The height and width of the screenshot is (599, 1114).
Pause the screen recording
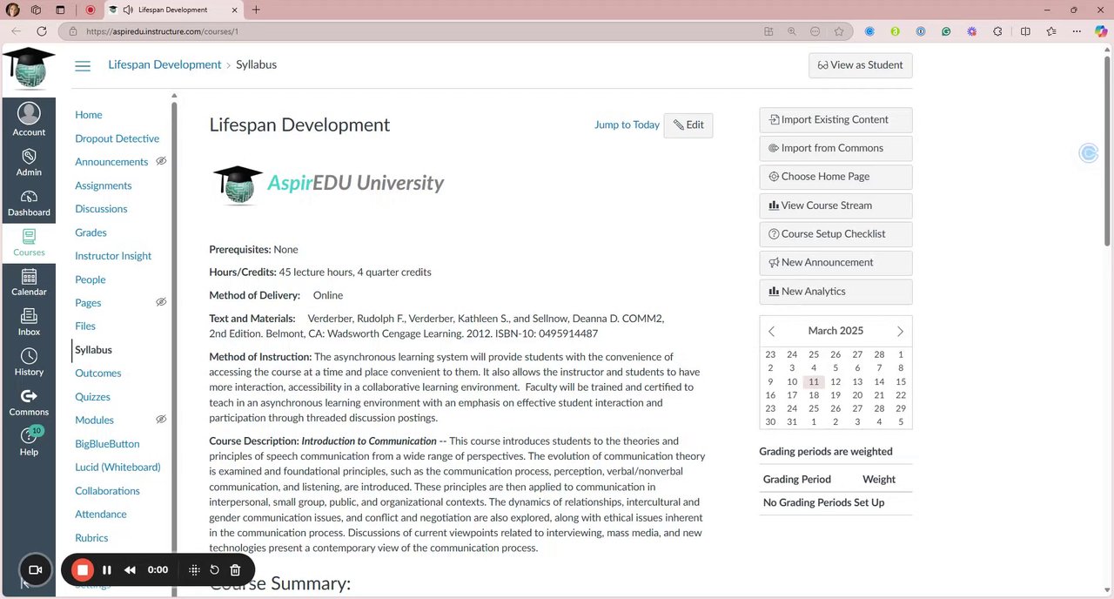106,570
